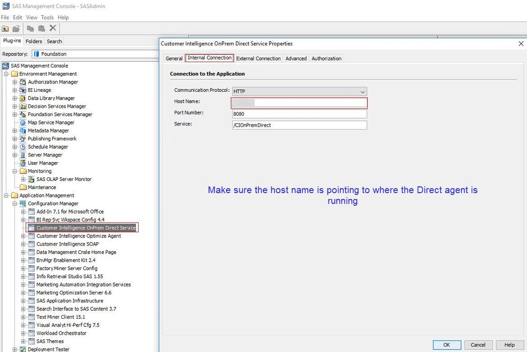The width and height of the screenshot is (527, 352).
Task: Click the Metadata Manager icon
Action: pos(23,131)
